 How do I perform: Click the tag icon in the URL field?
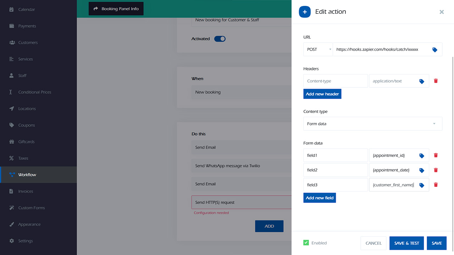point(434,50)
